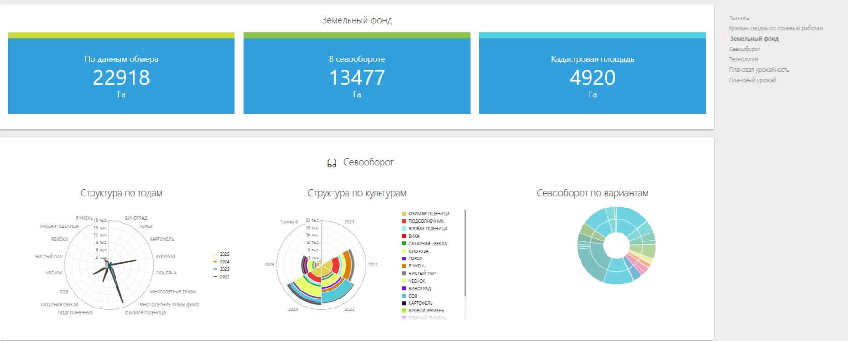This screenshot has width=848, height=341.
Task: Click the glasses icon beside Севооборот heading
Action: coord(332,163)
